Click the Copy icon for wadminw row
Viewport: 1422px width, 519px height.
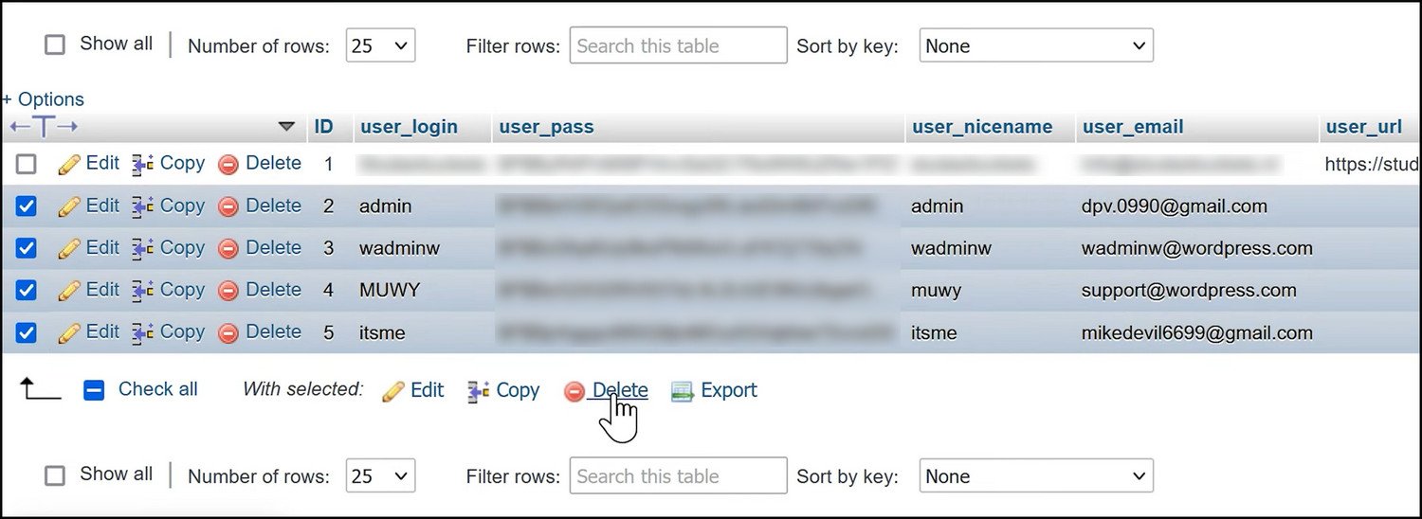143,248
